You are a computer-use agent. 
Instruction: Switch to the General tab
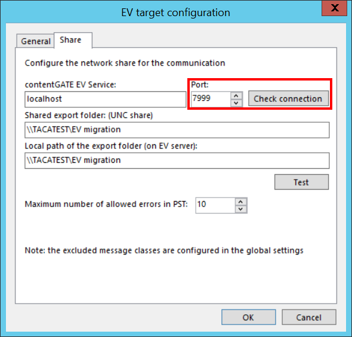click(x=35, y=41)
